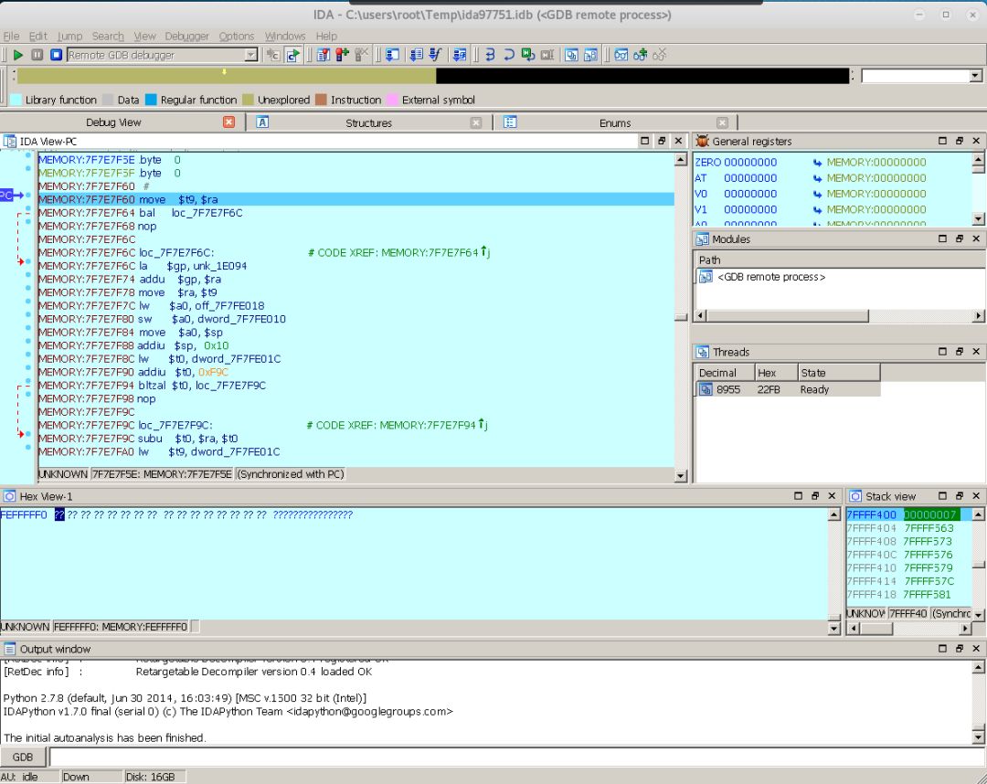This screenshot has width=987, height=784.
Task: Click the V0 register MEMORY:00000000 link
Action: click(x=876, y=194)
